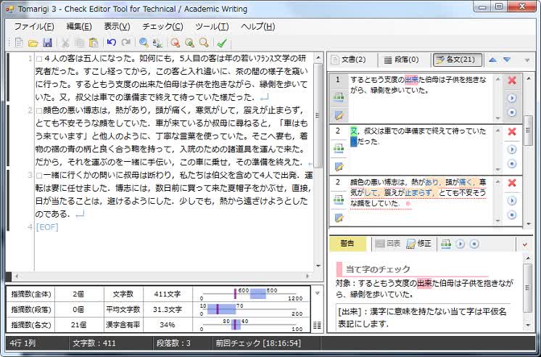
Task: Open the overflow dropdown right of 各文(21)
Action: 526,60
